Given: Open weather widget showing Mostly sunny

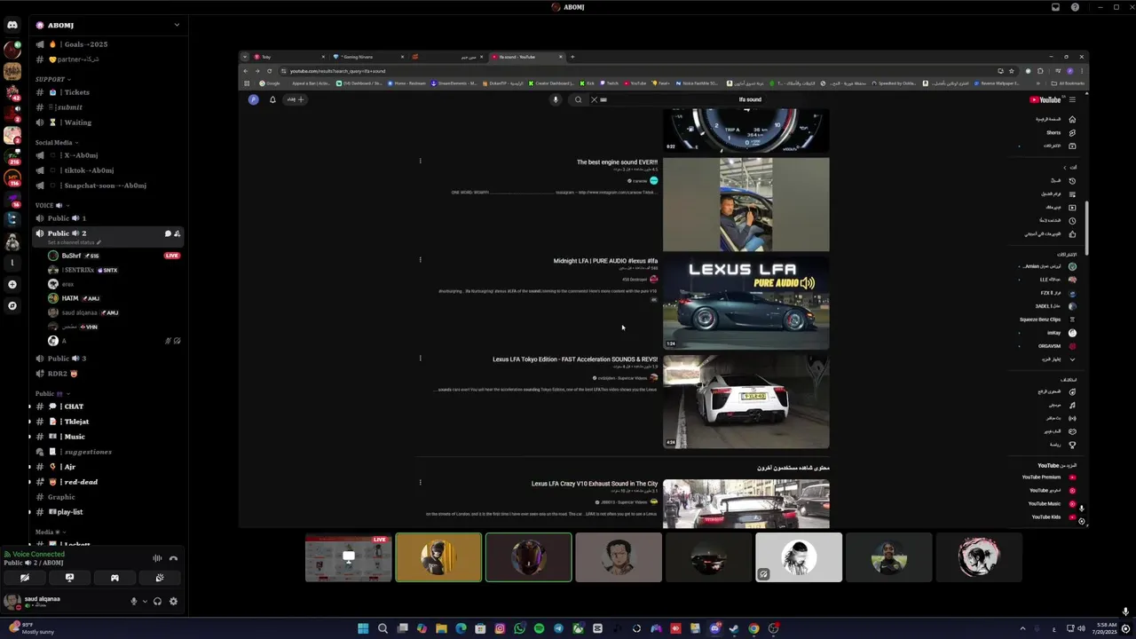Looking at the screenshot, I should (33, 628).
